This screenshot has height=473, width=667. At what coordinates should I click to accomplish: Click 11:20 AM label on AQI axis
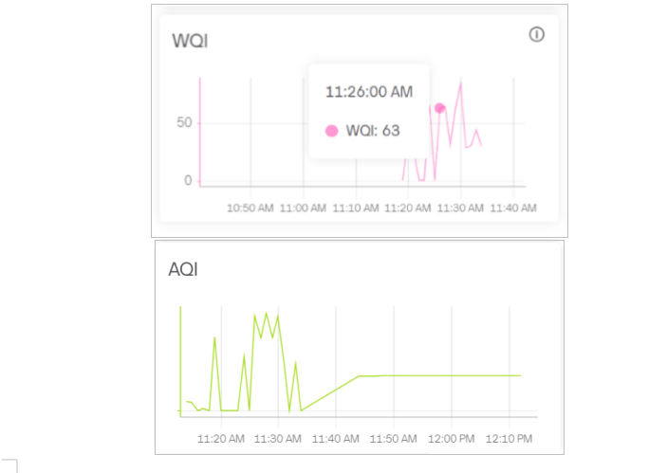(x=221, y=439)
